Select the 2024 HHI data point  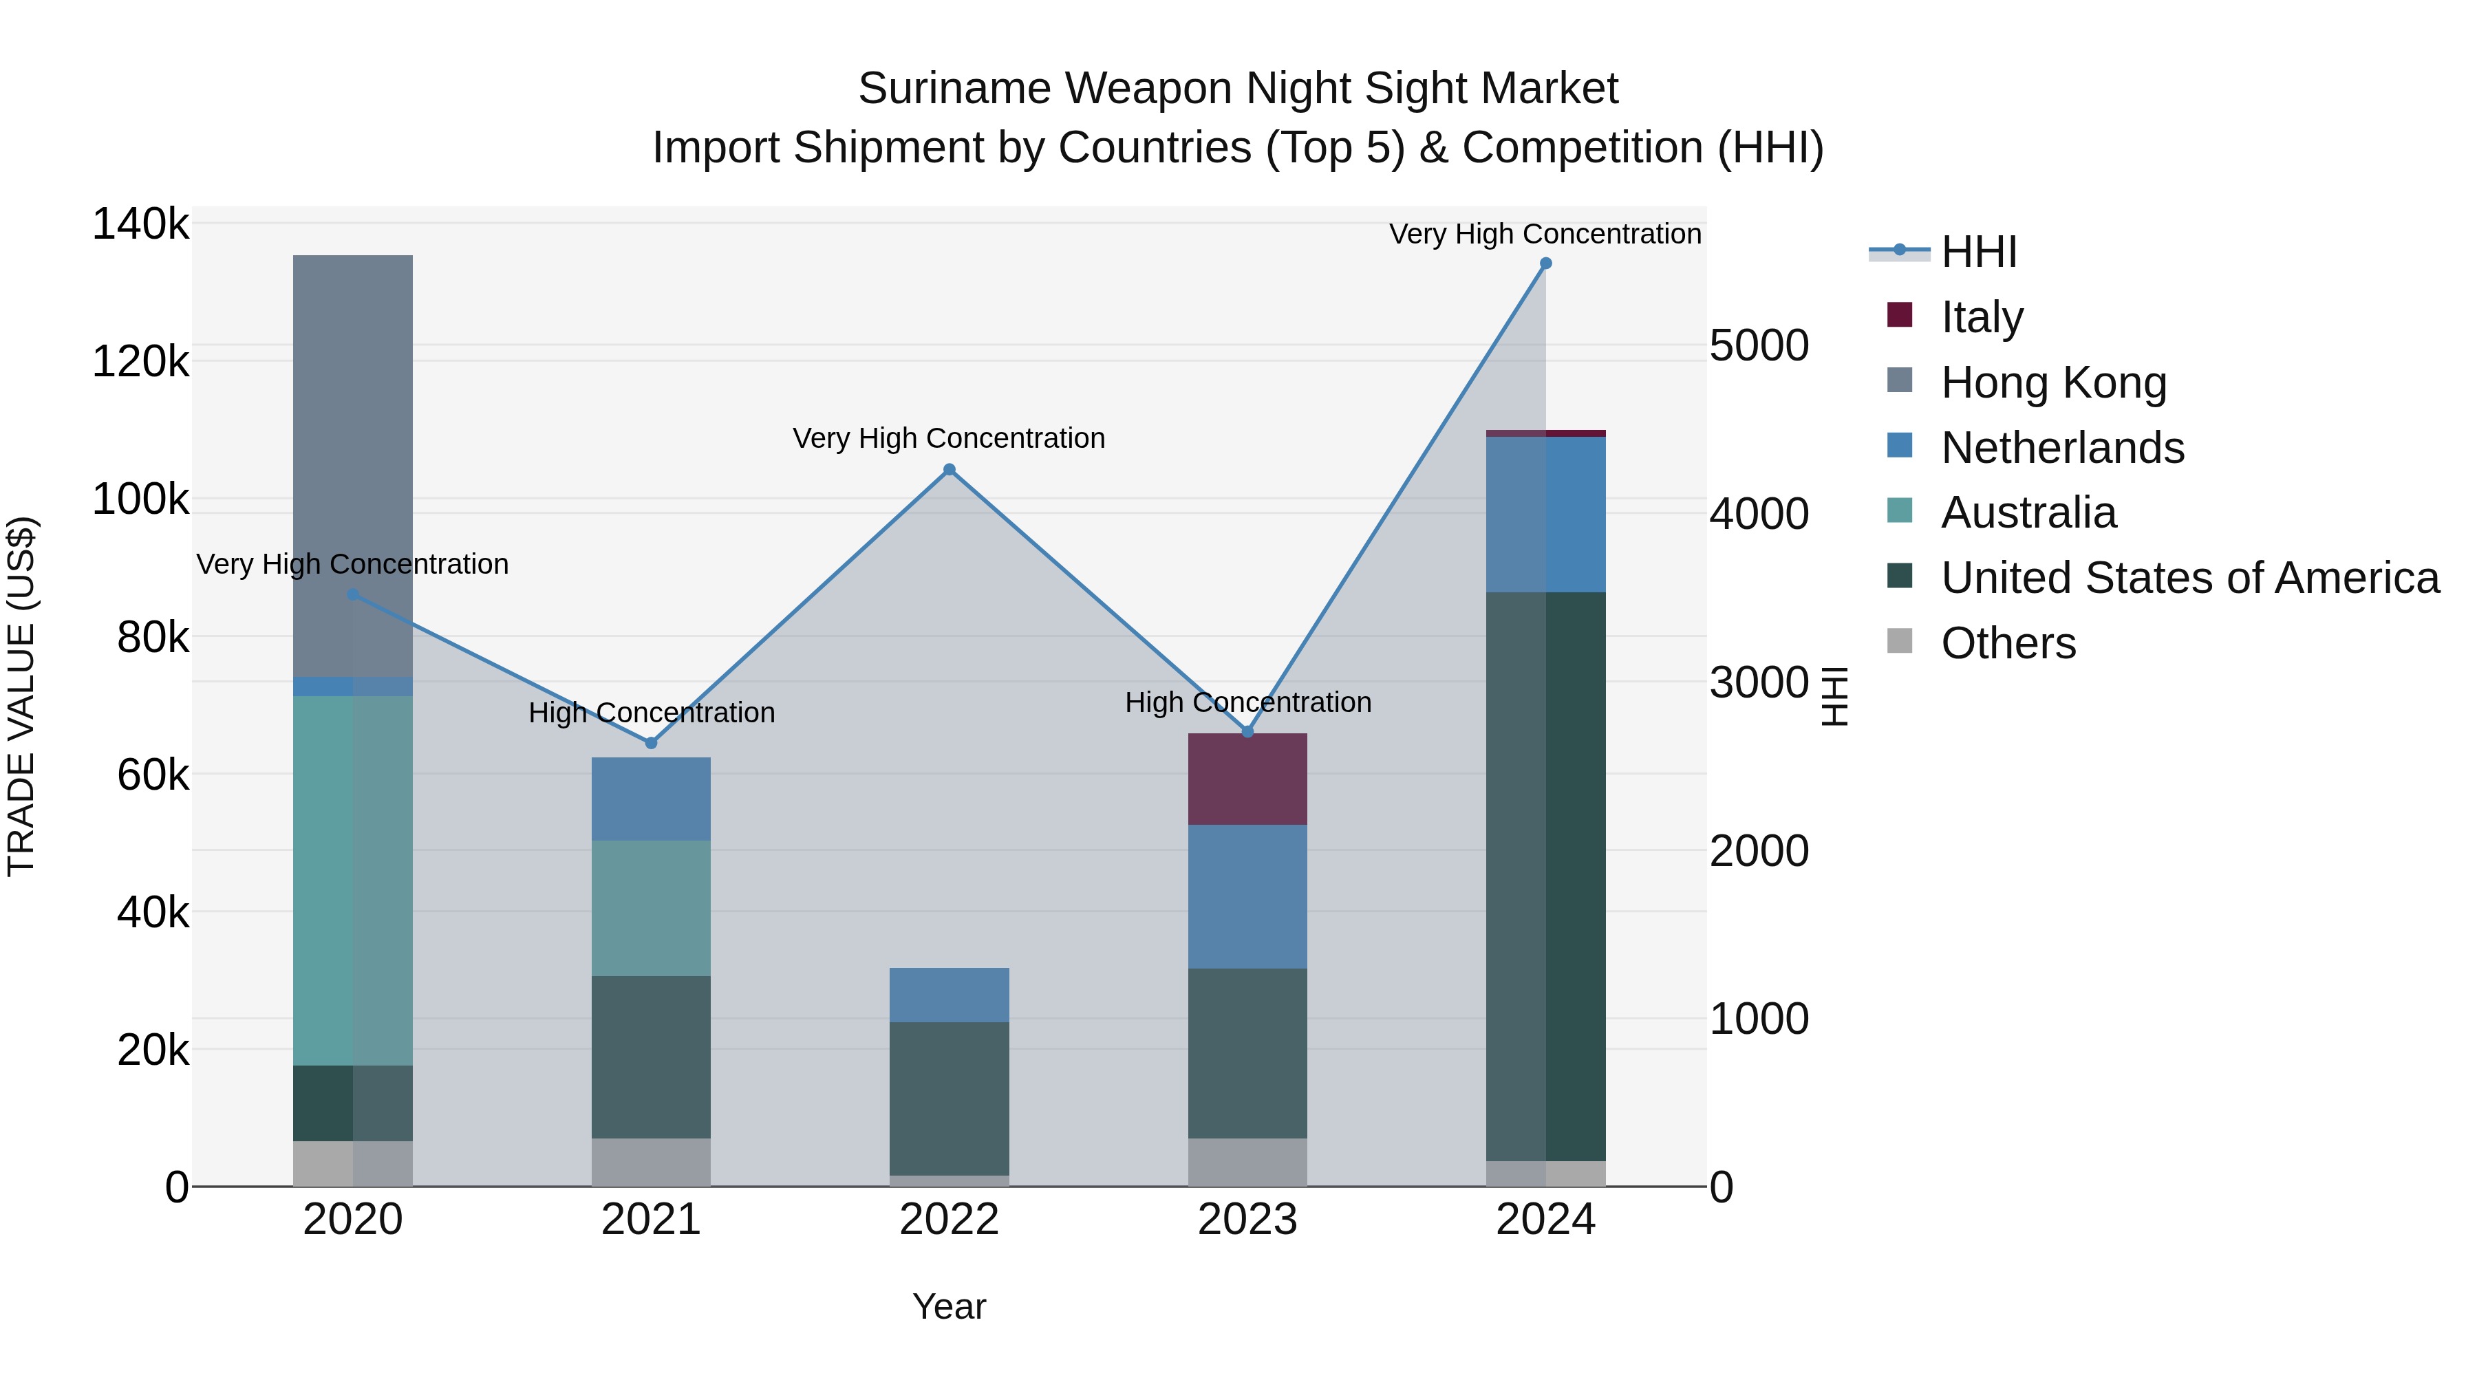pos(1546,263)
